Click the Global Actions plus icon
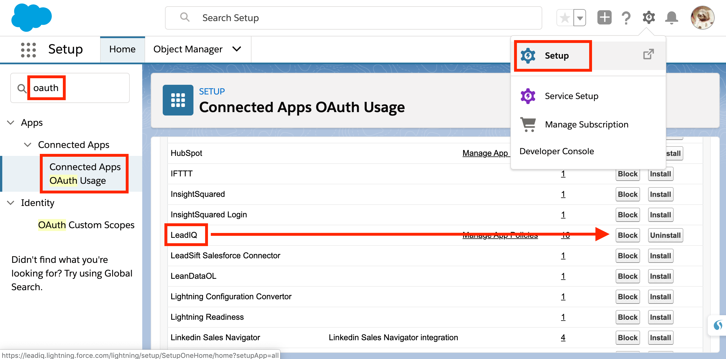Screen dimensions: 726x359 (604, 18)
